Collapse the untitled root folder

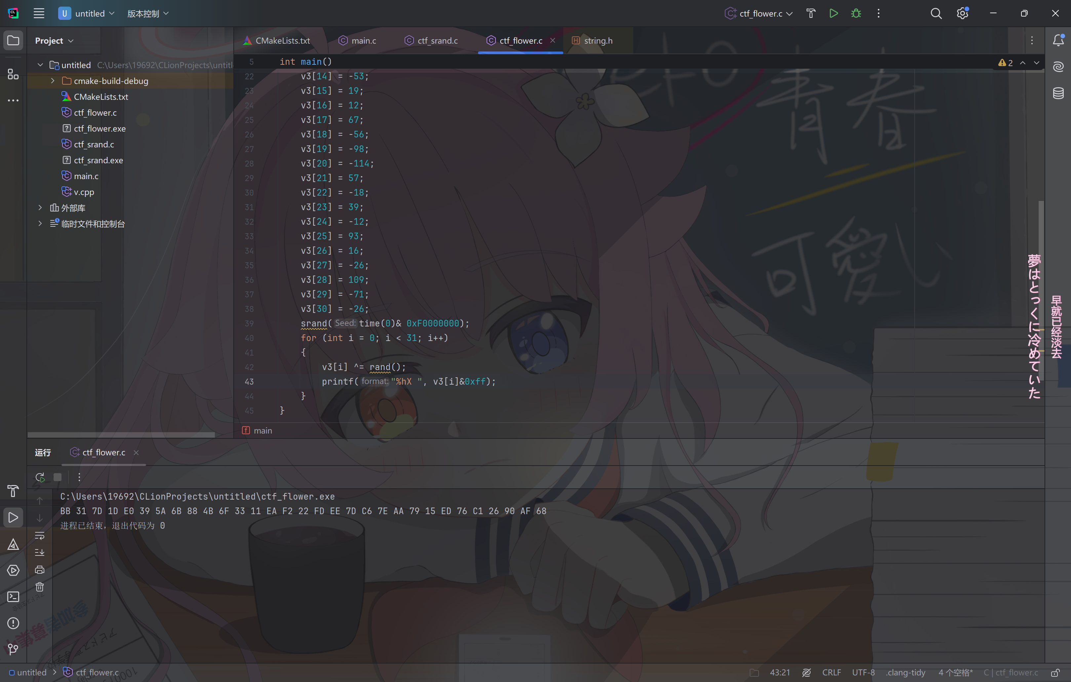coord(40,65)
